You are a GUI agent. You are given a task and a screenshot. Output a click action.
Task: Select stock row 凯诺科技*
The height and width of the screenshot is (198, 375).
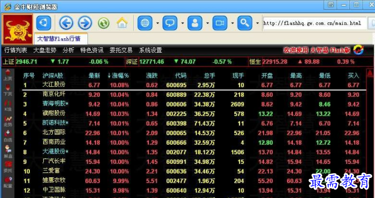coord(194,123)
